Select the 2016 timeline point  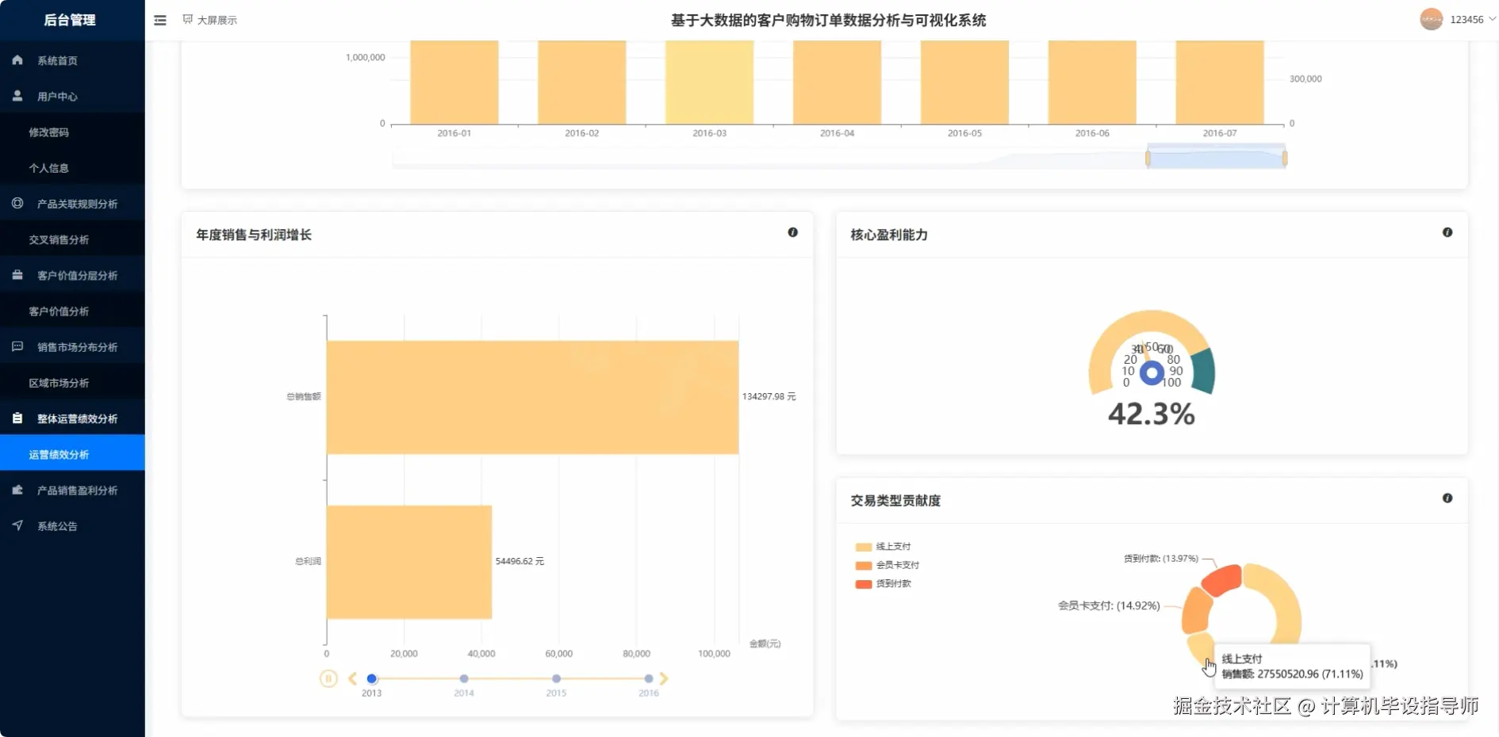[x=649, y=678]
